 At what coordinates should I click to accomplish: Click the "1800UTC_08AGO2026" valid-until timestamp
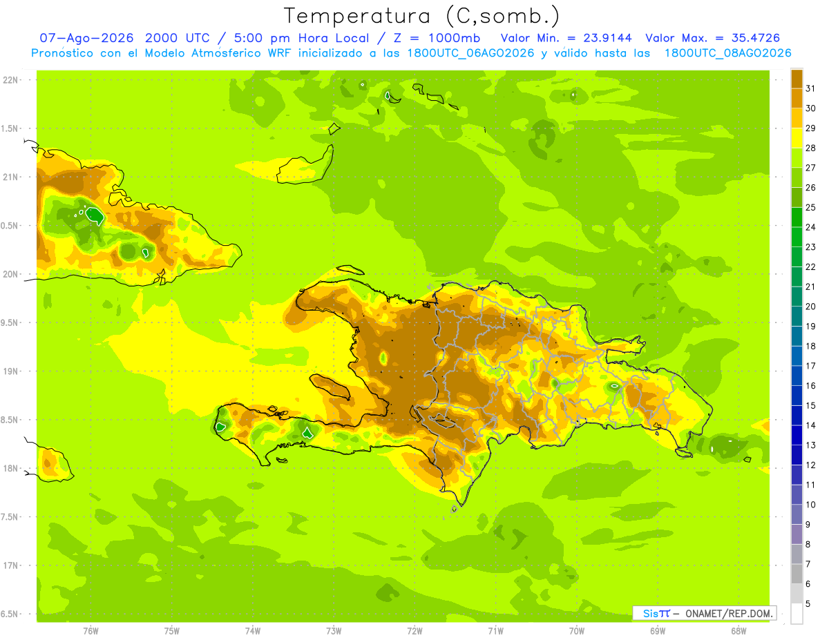point(727,53)
